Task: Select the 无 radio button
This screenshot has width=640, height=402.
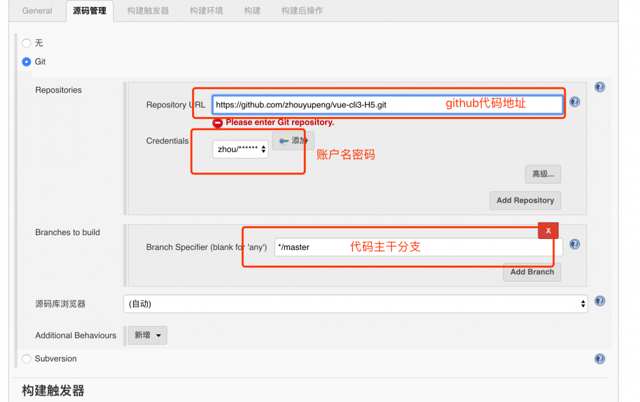Action: point(26,43)
